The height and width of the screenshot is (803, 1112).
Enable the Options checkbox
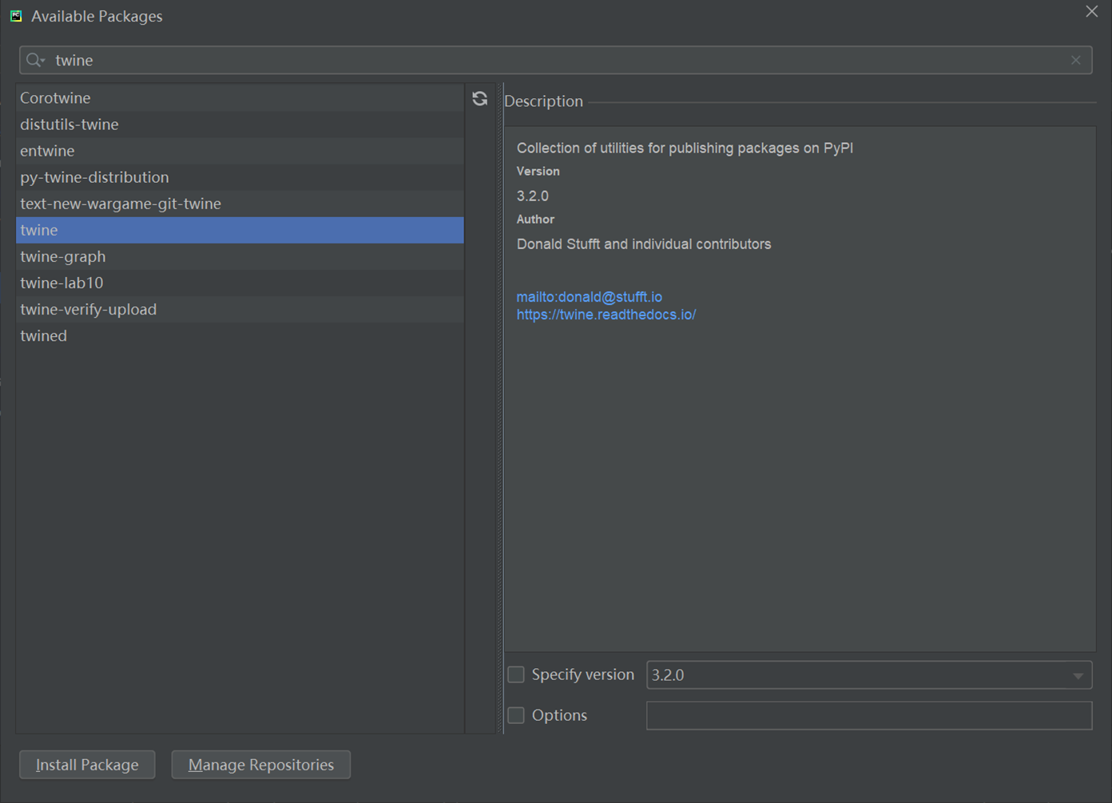(516, 715)
